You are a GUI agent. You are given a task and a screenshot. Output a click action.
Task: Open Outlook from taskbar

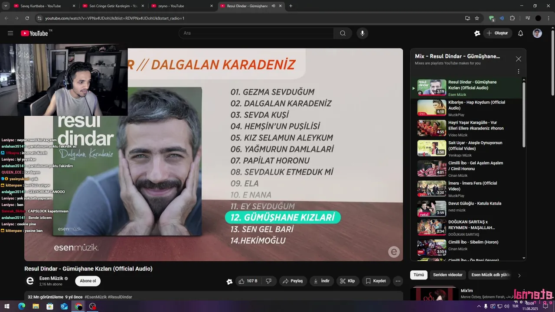(64, 306)
